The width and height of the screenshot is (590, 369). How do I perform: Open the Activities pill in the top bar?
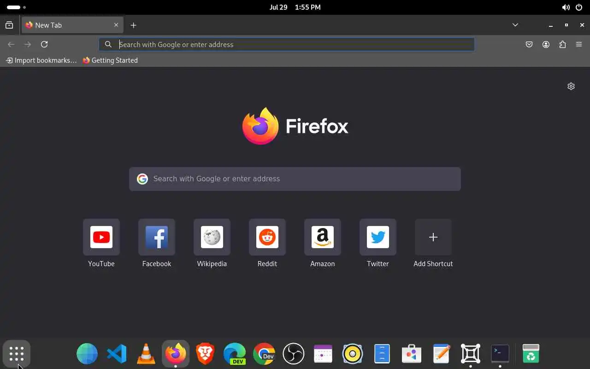click(16, 7)
